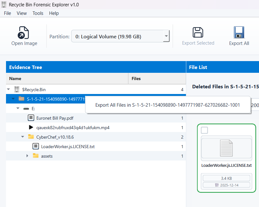Select LoaderWorker.js.LICENSE.txt in the tree
259x207 pixels.
68,147
